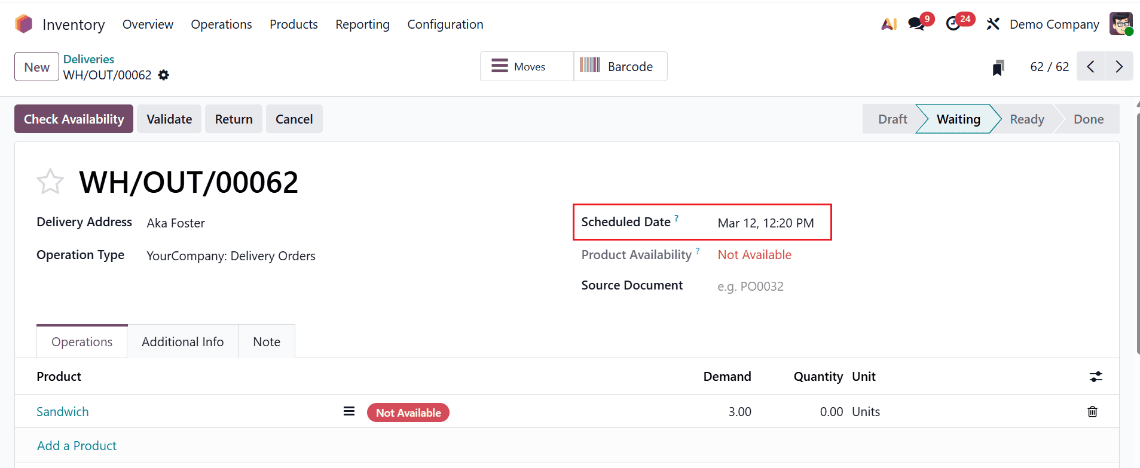Viewport: 1140px width, 468px height.
Task: Select the Ready status stage
Action: click(x=1026, y=119)
